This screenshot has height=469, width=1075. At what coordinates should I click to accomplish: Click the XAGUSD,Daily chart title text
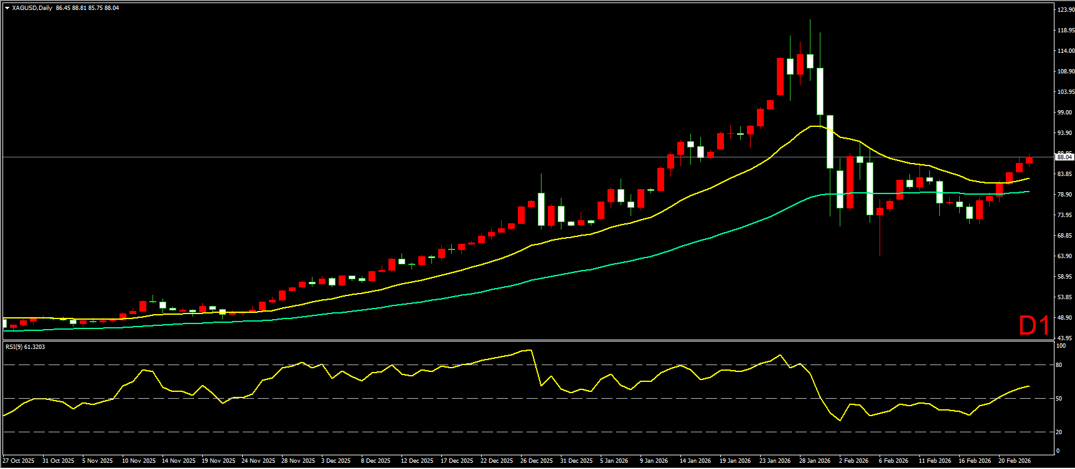(32, 8)
